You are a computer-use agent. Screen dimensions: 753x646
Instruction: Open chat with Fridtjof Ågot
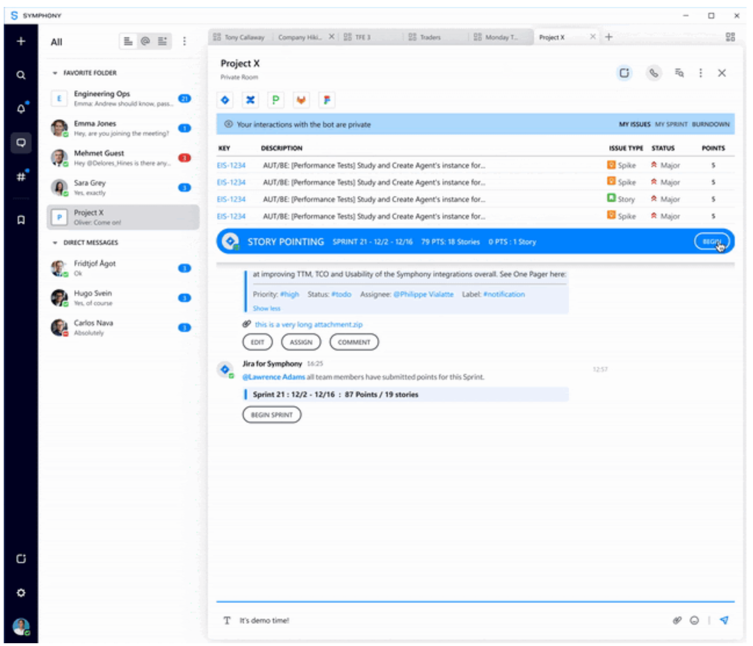tap(123, 268)
